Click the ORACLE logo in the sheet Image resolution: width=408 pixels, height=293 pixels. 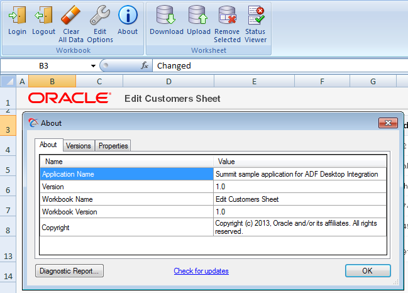pyautogui.click(x=70, y=98)
